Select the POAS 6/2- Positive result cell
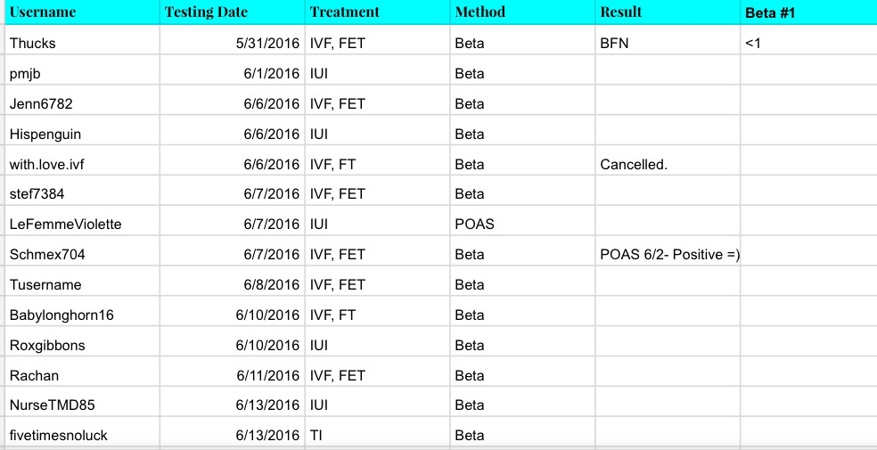Viewport: 877px width, 450px height. click(x=668, y=255)
